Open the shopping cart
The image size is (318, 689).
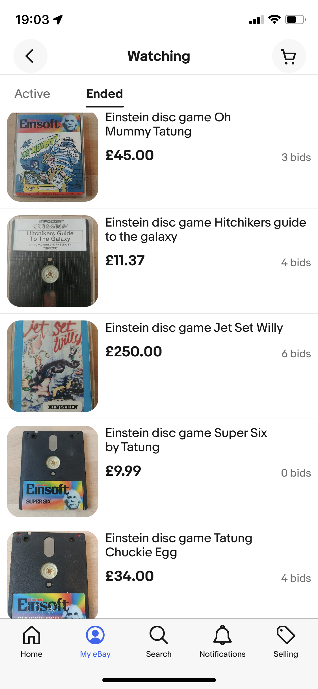pos(289,56)
